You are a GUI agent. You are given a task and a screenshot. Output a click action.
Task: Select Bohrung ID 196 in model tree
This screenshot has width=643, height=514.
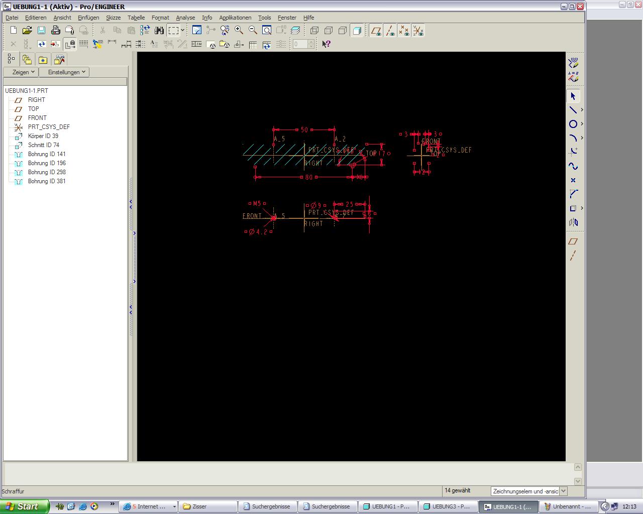pyautogui.click(x=47, y=163)
